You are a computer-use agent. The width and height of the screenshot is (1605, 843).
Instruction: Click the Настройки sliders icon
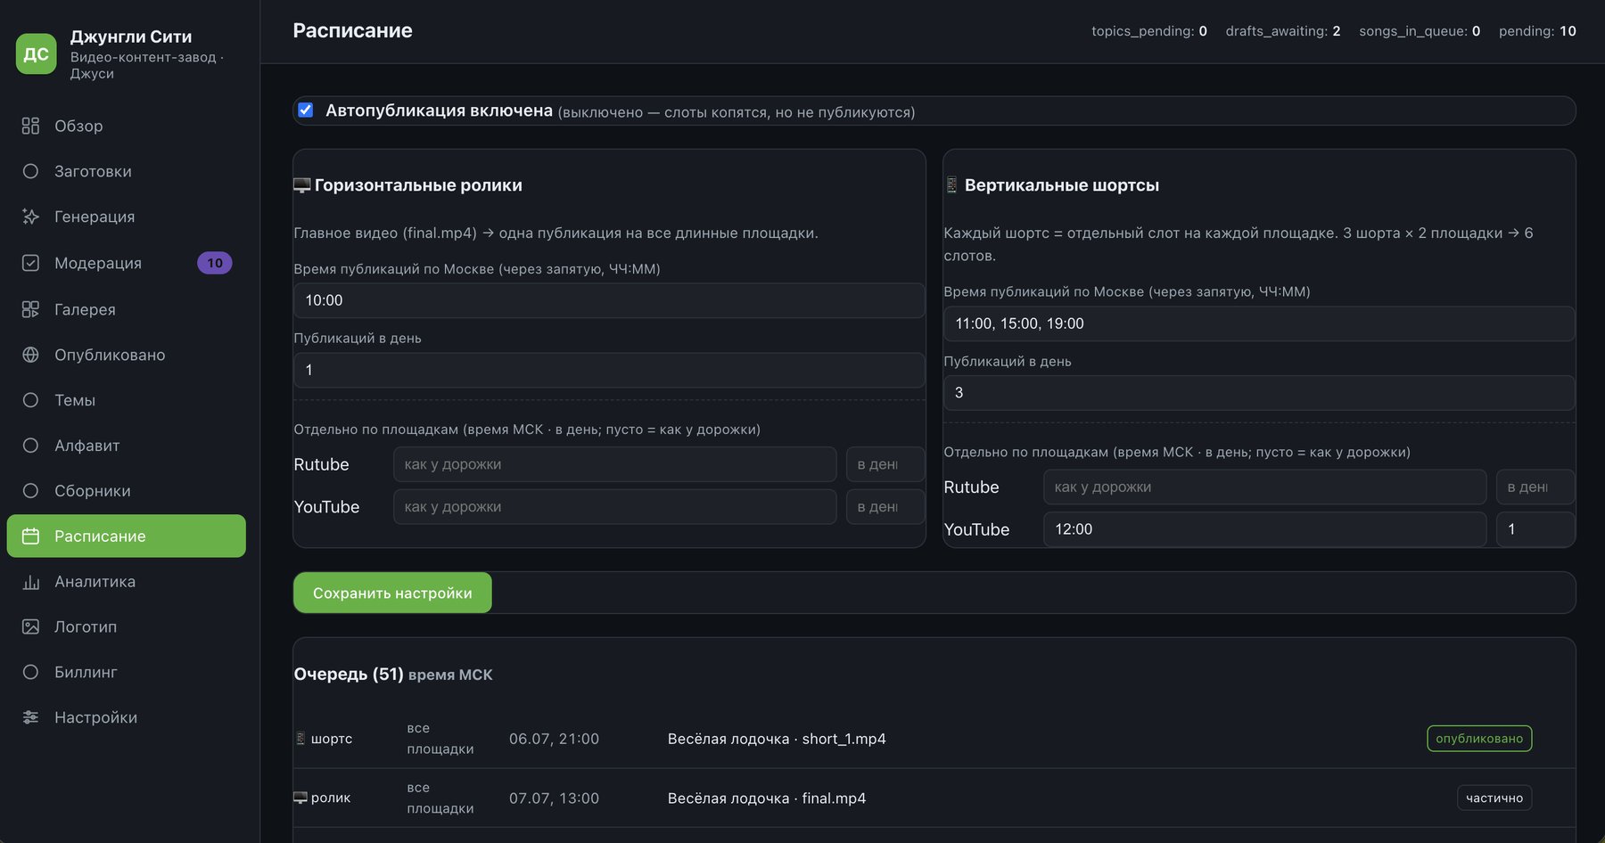point(30,717)
